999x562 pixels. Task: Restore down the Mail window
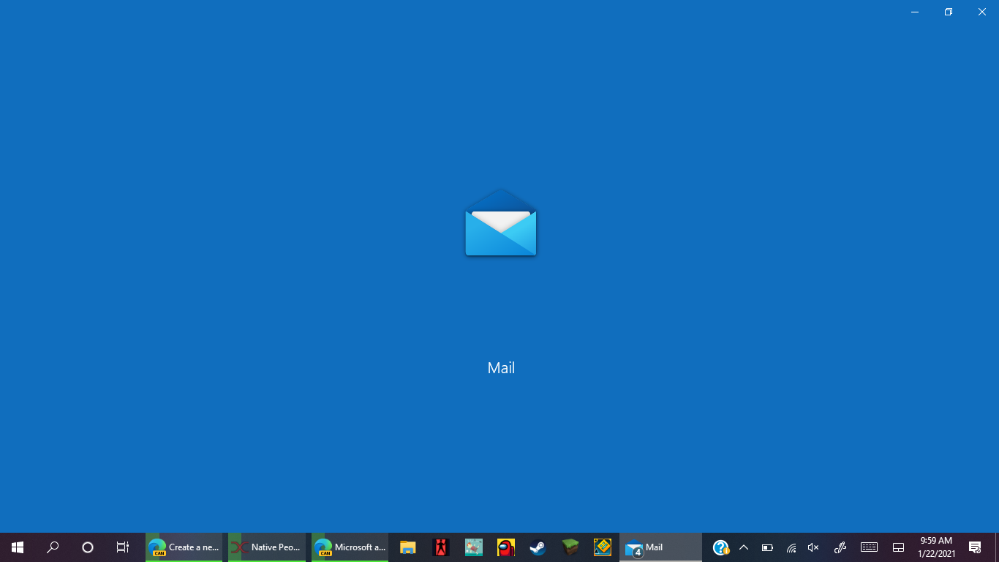point(949,12)
